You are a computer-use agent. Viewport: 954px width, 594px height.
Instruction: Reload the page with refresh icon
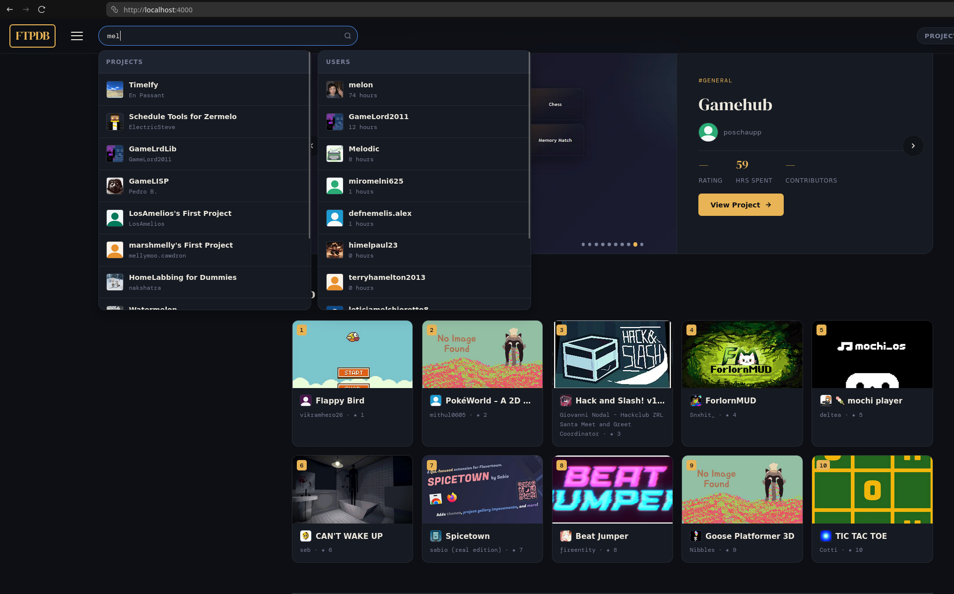pos(42,9)
